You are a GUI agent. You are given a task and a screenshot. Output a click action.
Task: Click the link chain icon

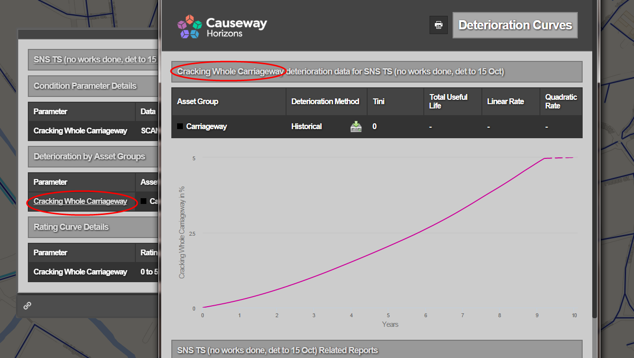pos(27,306)
